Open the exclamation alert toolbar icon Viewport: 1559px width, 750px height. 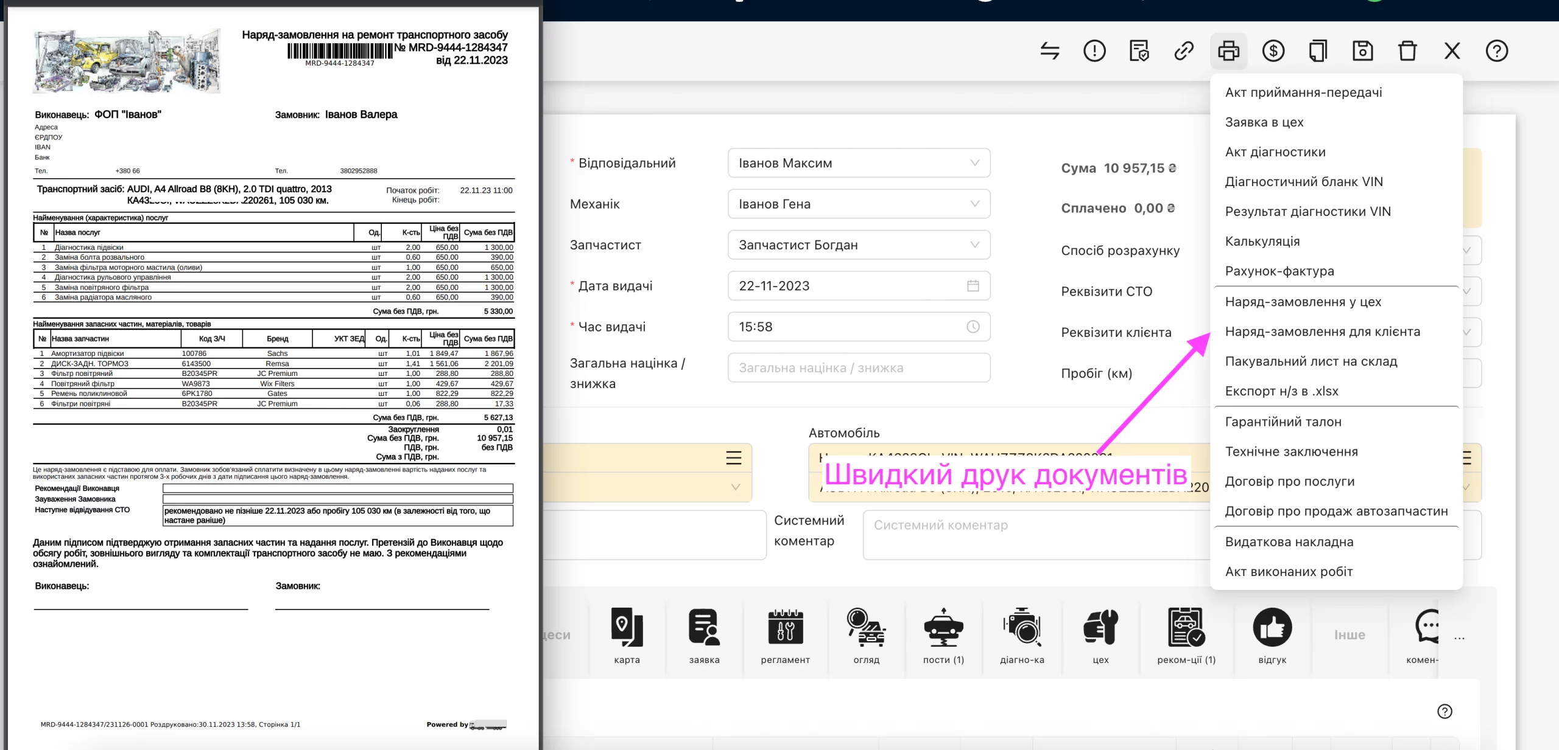pos(1094,50)
